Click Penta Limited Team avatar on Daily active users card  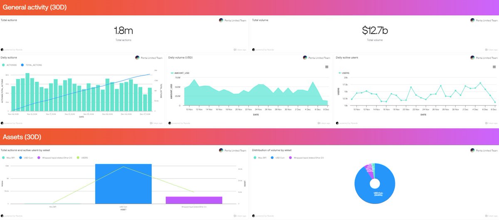(x=472, y=58)
